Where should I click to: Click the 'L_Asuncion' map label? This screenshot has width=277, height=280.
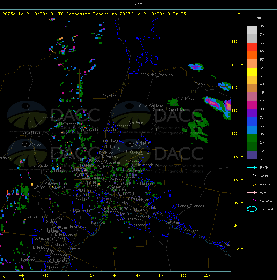pyautogui.click(x=151, y=130)
